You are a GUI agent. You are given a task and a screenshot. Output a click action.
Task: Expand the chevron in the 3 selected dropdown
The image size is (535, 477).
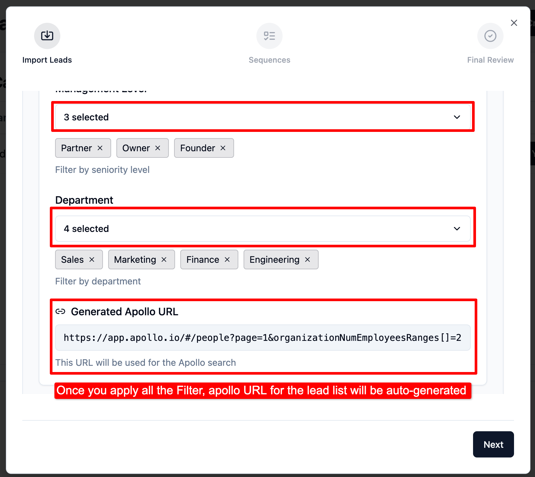(457, 117)
